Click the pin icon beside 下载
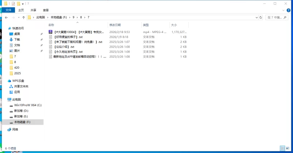293x153 pixels. pyautogui.click(x=41, y=40)
